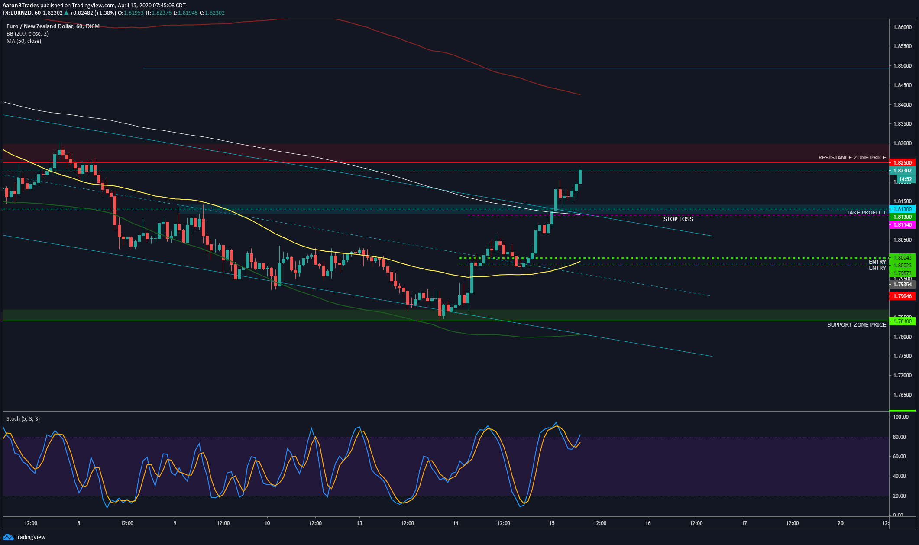Click the 1.84000 price axis value
Image resolution: width=919 pixels, height=545 pixels.
(903, 105)
